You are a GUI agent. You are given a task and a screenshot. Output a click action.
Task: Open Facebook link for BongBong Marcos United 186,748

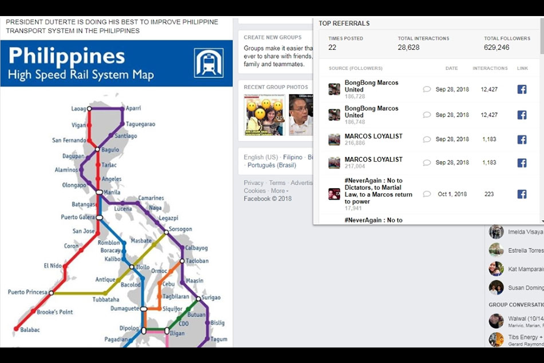tap(522, 115)
